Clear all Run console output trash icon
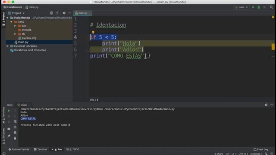Viewport: 276px width, 155px height. pyautogui.click(x=15, y=138)
